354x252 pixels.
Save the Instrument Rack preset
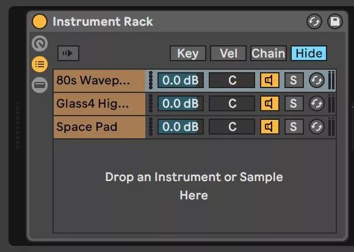click(335, 22)
